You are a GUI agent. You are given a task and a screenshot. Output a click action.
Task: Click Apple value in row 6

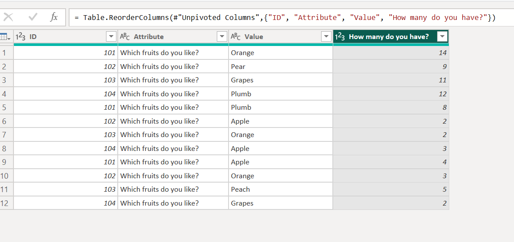(x=281, y=121)
